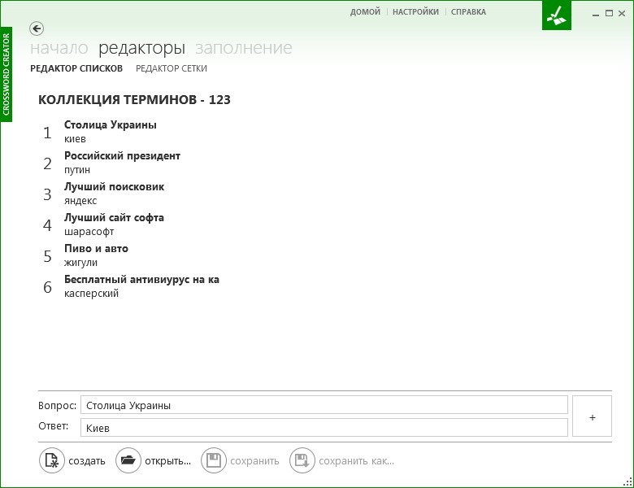Click the green Crossword Creator logo icon
The height and width of the screenshot is (488, 634).
tap(556, 15)
